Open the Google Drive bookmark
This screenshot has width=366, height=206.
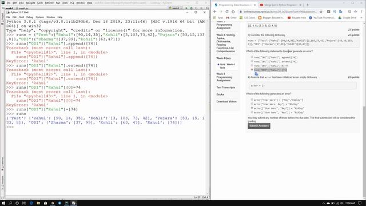point(348,18)
